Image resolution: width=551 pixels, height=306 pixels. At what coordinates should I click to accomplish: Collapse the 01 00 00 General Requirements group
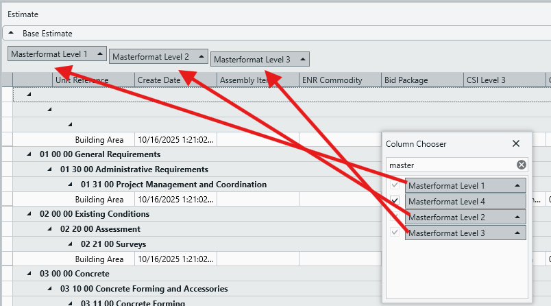tap(29, 154)
